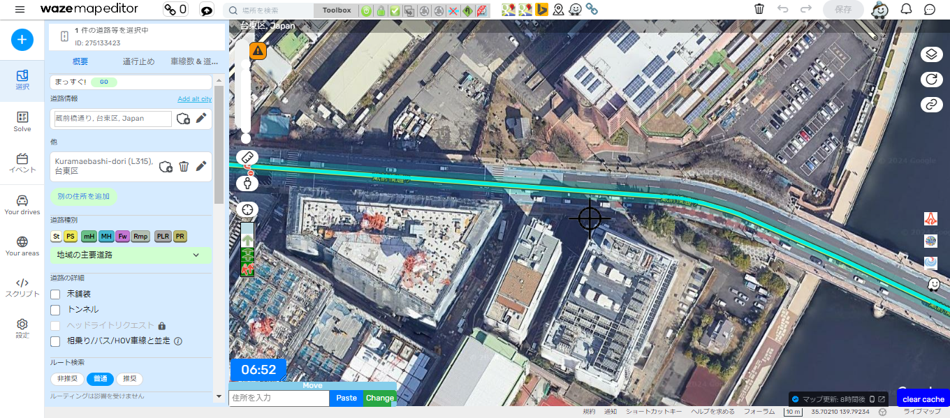The height and width of the screenshot is (418, 950).
Task: Open the map layers panel
Action: [930, 54]
